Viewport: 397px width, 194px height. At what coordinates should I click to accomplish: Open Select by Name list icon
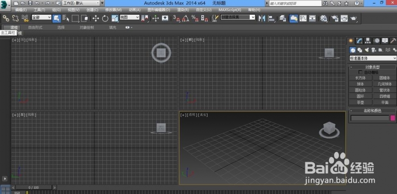coord(66,18)
